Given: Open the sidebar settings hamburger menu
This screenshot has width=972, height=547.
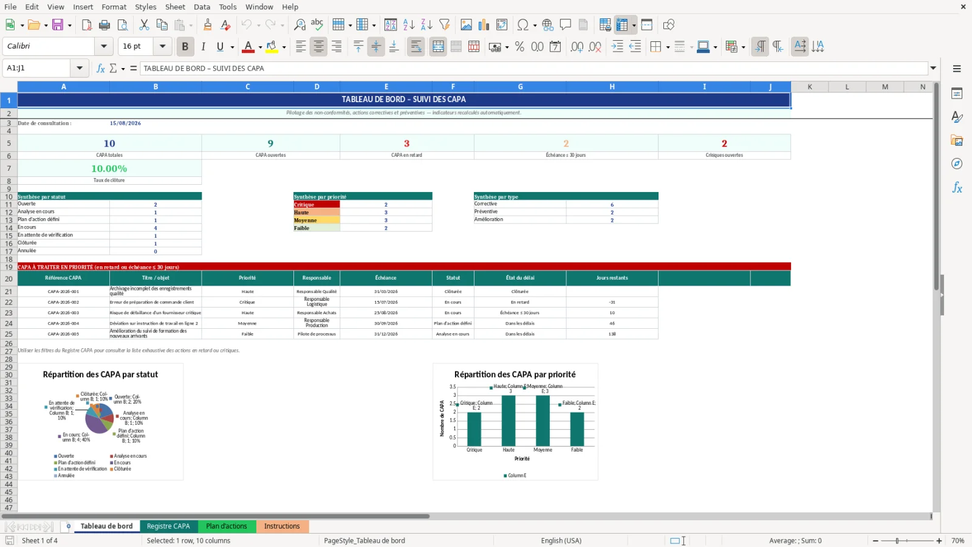Looking at the screenshot, I should (x=957, y=69).
